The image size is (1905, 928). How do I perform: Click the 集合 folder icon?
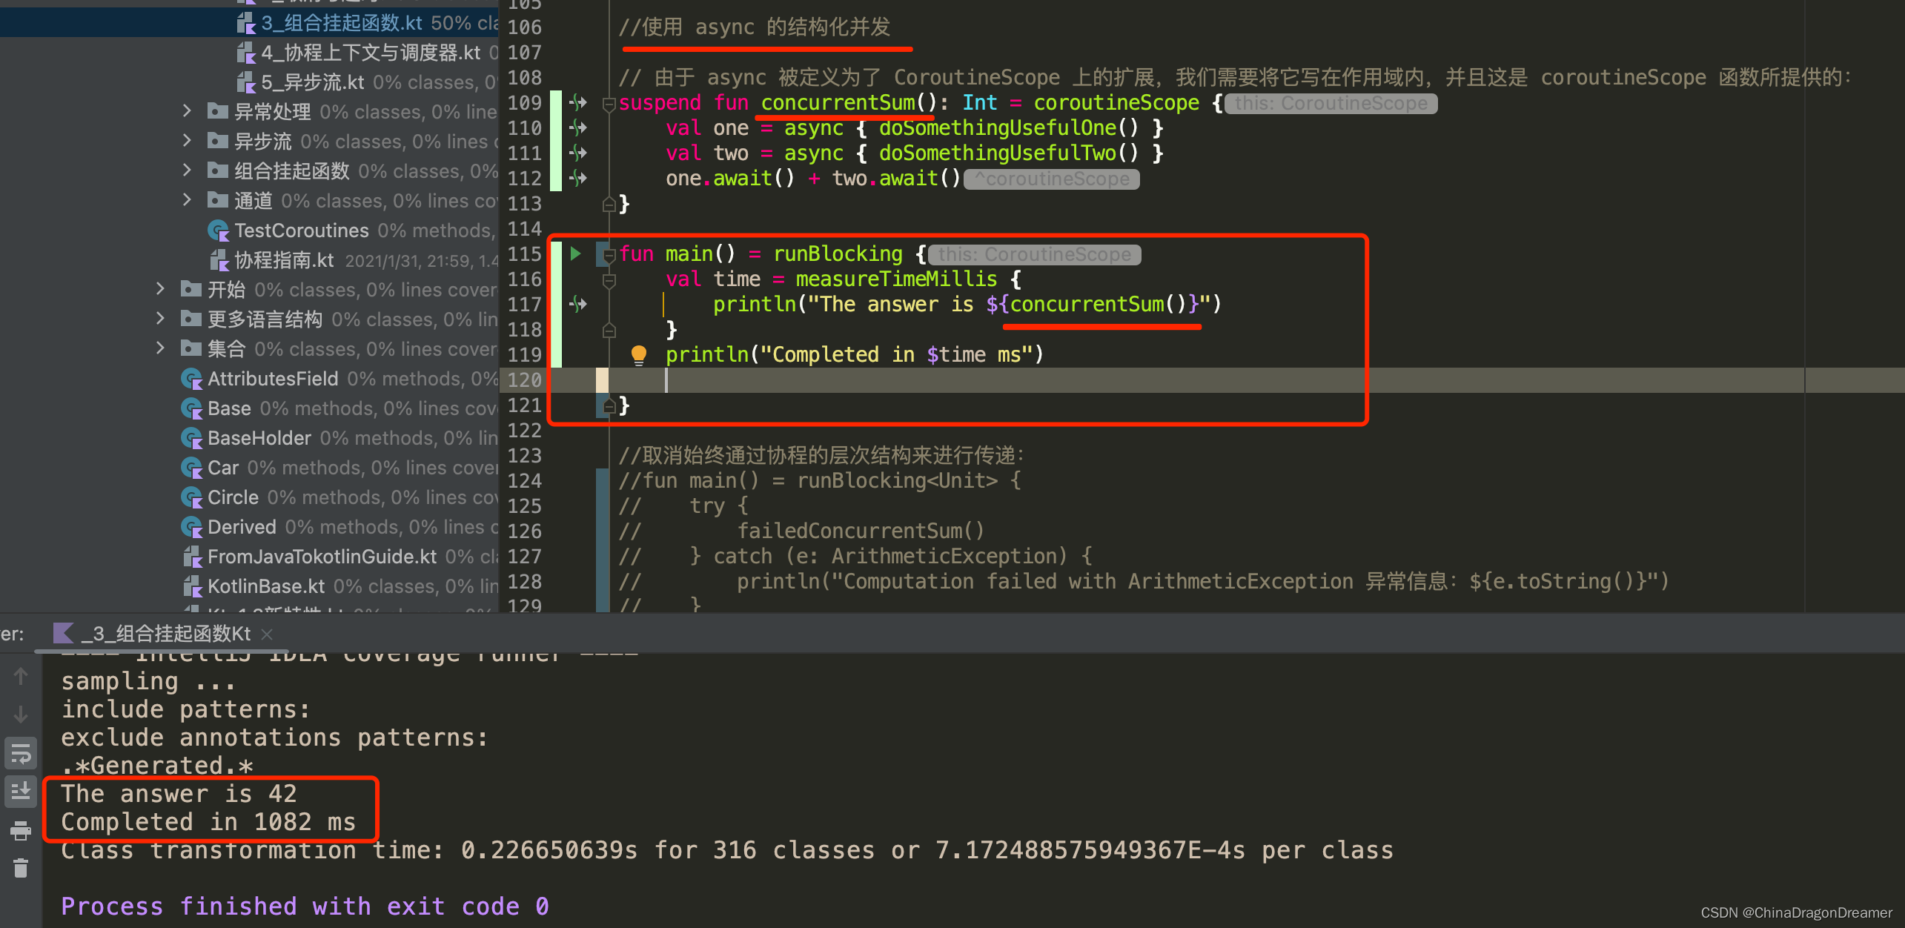point(190,349)
